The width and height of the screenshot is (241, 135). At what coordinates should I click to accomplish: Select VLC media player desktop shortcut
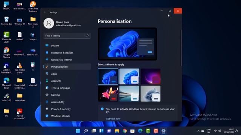[x=20, y=68]
